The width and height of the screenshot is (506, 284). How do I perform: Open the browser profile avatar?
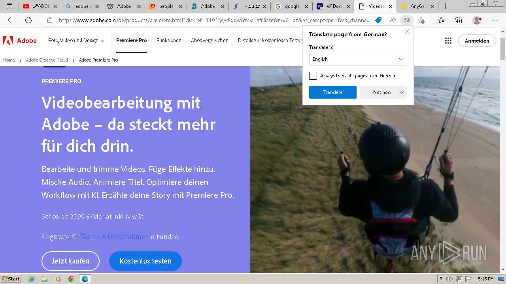pyautogui.click(x=477, y=20)
